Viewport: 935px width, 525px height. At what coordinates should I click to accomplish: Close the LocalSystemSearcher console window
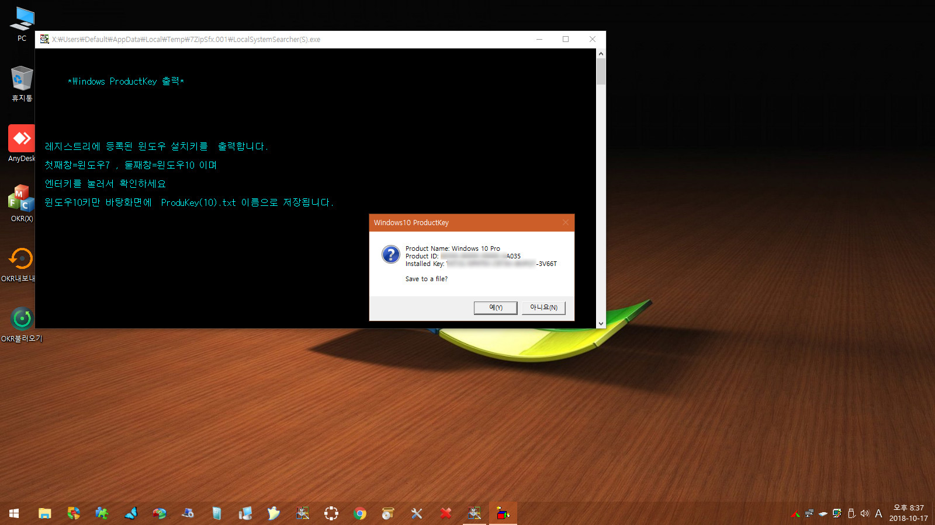593,39
